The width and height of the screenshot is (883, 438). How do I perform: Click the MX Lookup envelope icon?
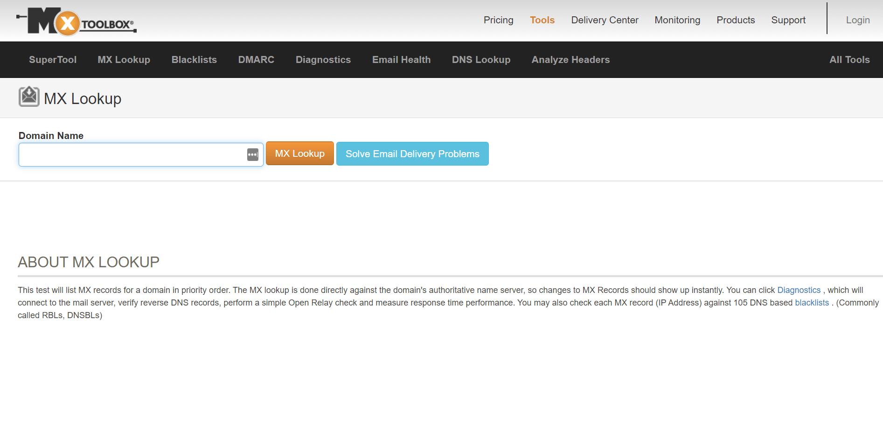[x=29, y=97]
